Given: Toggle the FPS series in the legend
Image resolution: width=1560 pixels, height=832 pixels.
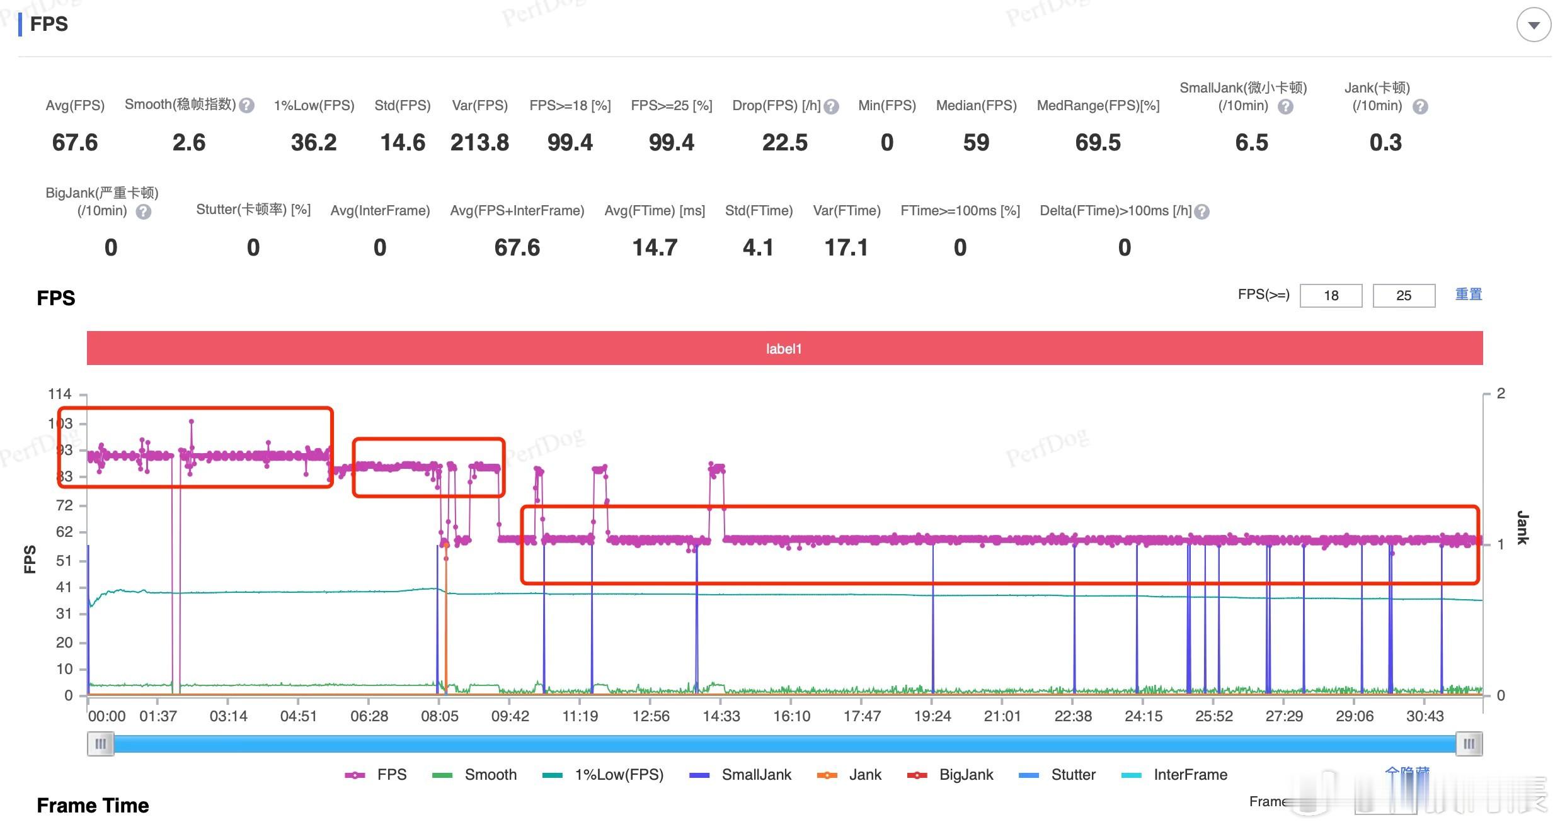Looking at the screenshot, I should [x=376, y=775].
